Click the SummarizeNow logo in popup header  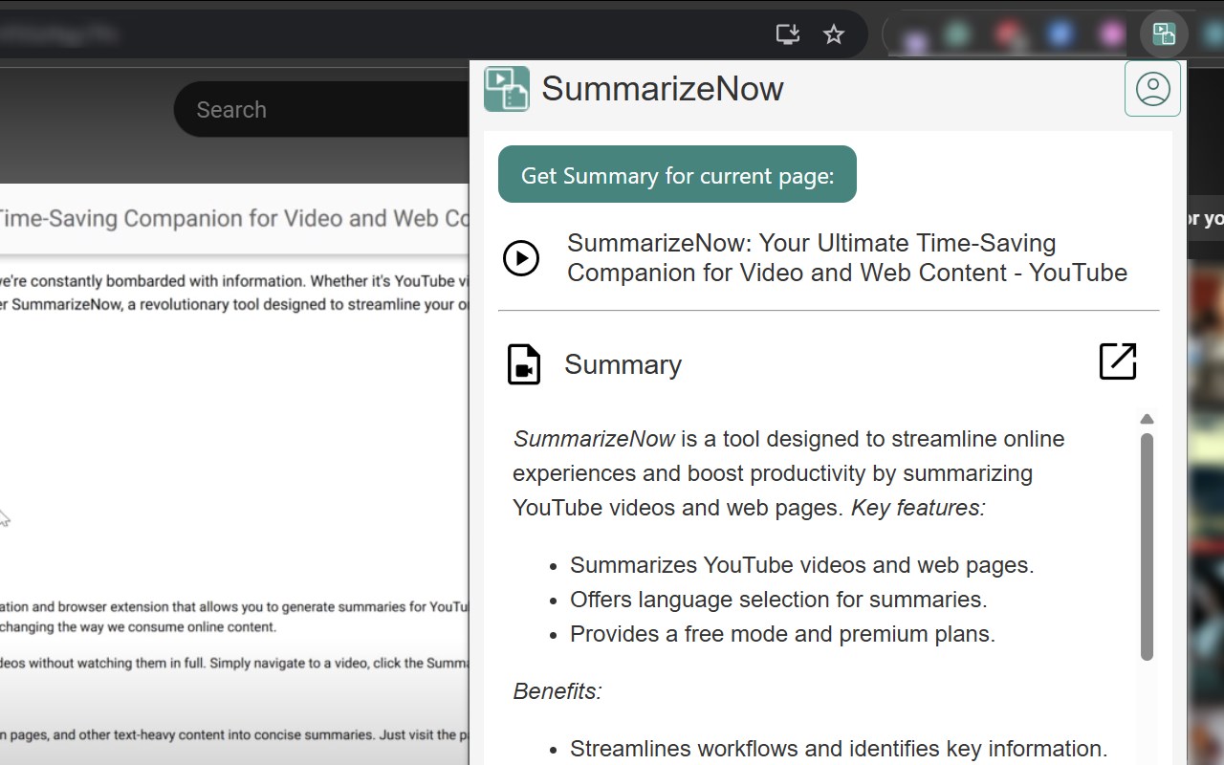(507, 89)
